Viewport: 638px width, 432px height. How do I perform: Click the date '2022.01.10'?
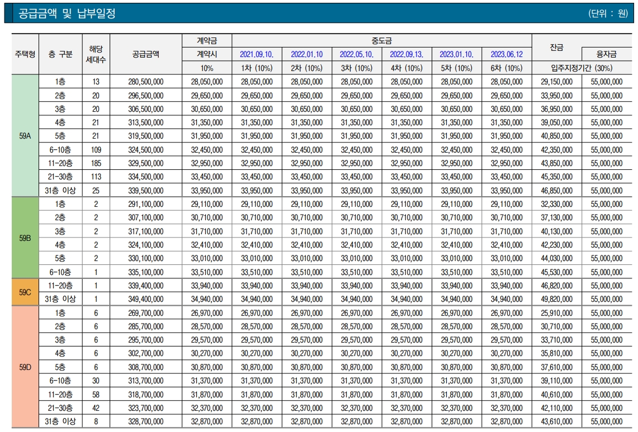[x=307, y=54]
